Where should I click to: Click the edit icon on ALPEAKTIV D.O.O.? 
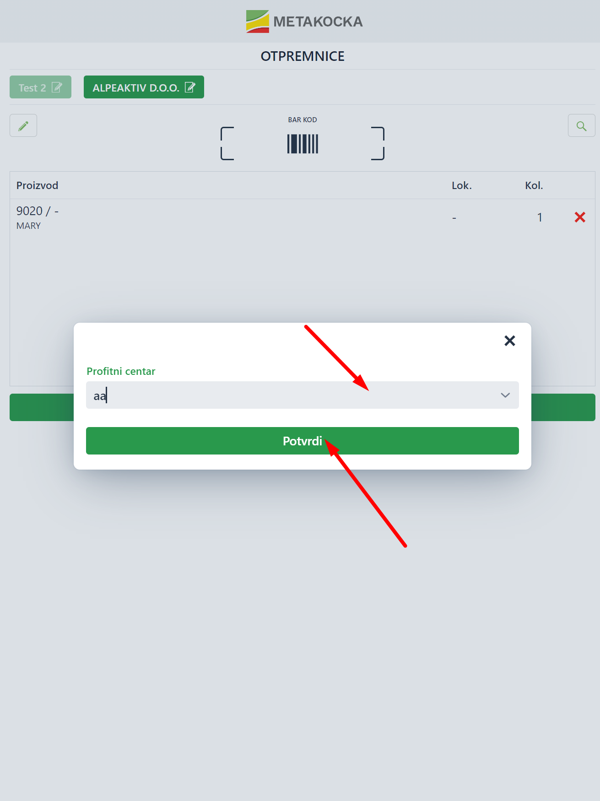190,87
